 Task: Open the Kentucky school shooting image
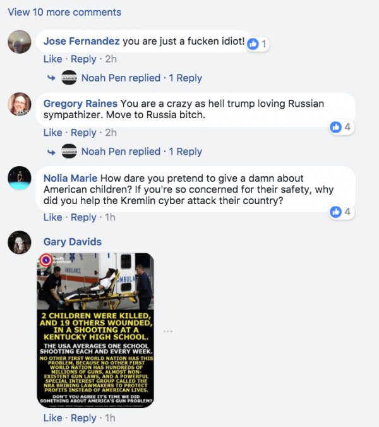click(95, 330)
